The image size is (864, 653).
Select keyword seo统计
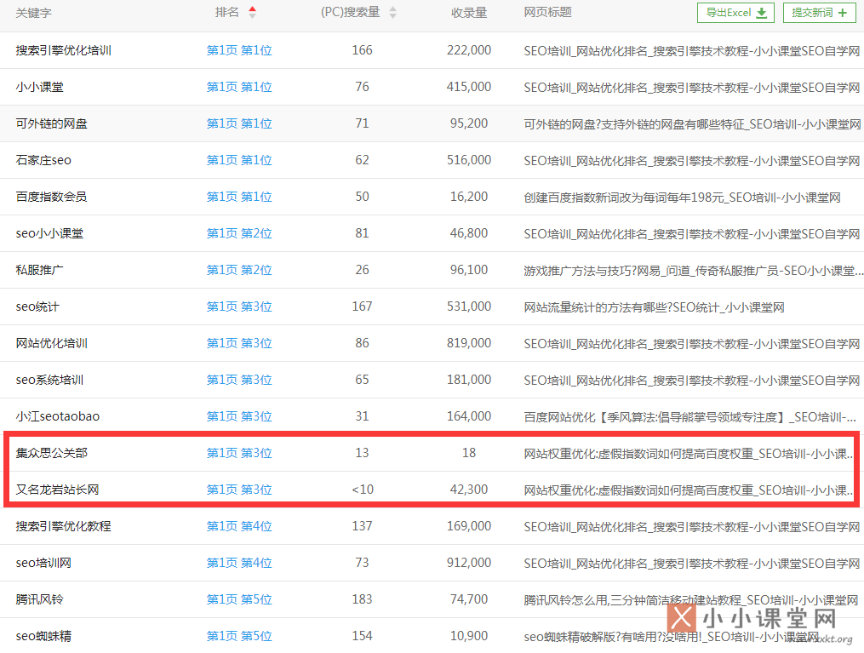pos(37,306)
